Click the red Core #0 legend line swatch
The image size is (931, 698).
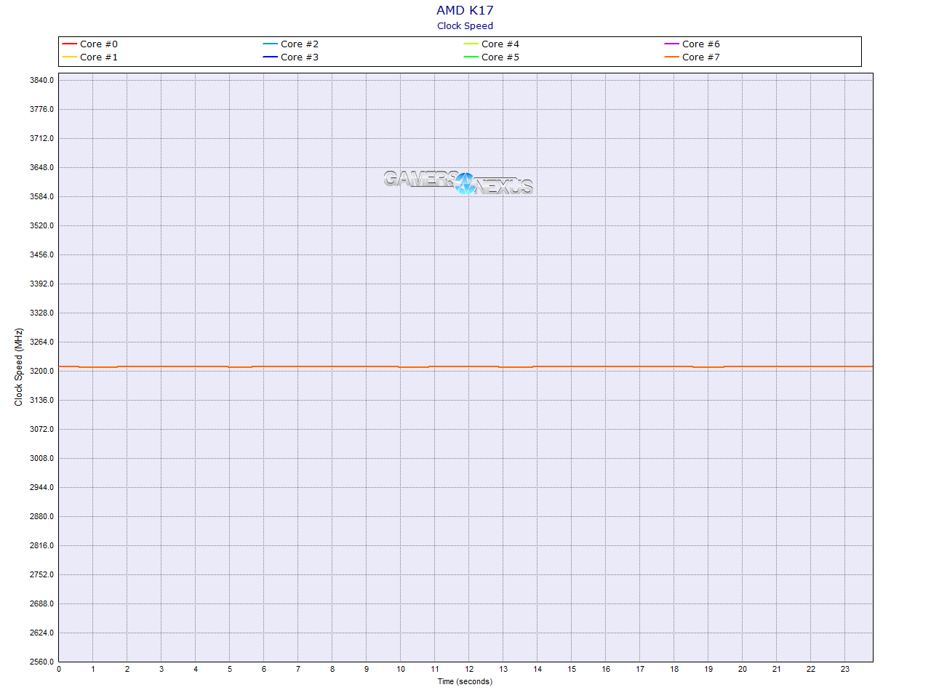coord(70,44)
